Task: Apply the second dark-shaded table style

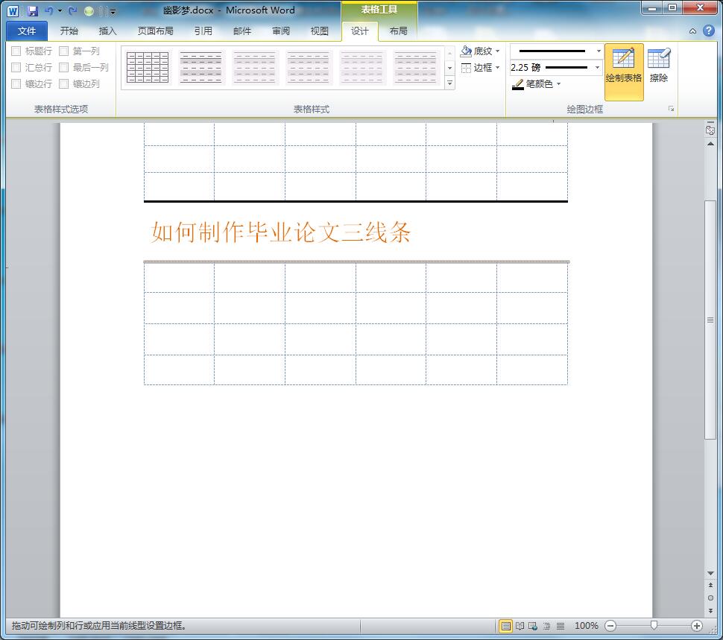Action: 201,67
